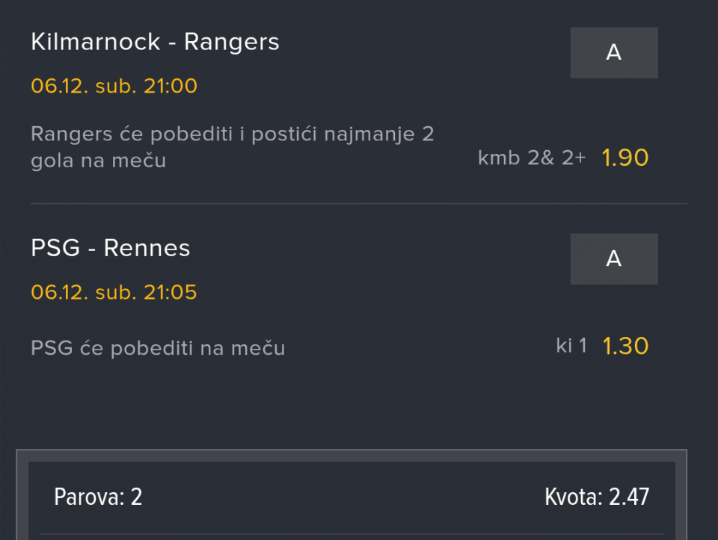
Task: Click the A button for PSG - Rennes
Action: click(x=613, y=259)
